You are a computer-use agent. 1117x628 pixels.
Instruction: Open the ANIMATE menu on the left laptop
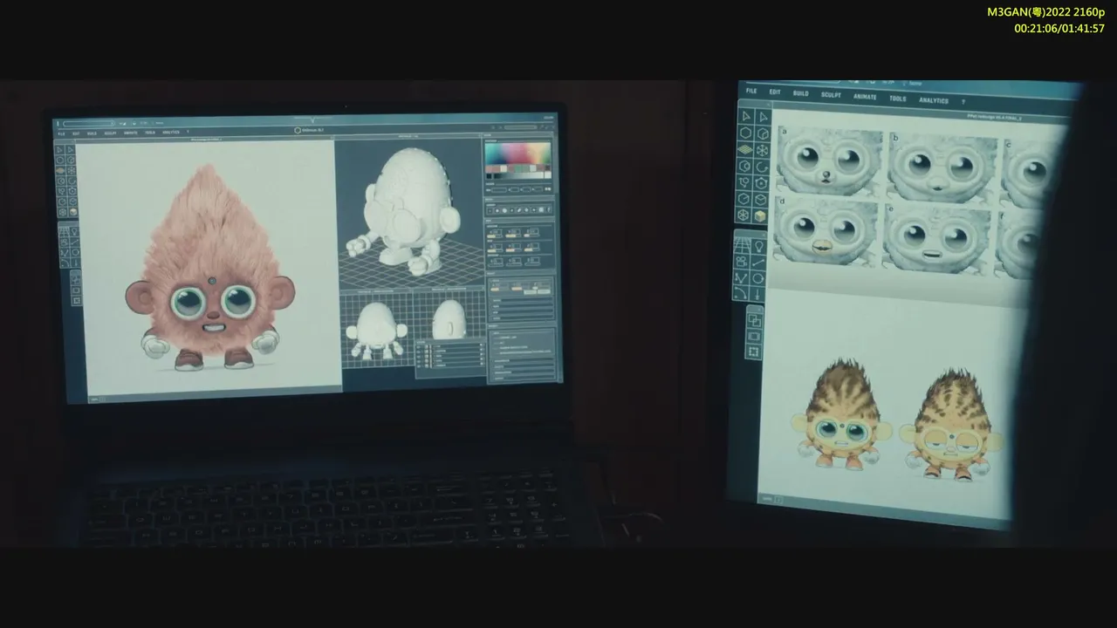point(130,133)
